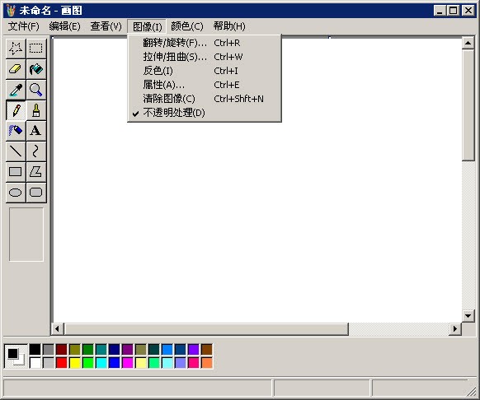This screenshot has height=400, width=480.
Task: Select the Airbrush spray tool
Action: 16,131
